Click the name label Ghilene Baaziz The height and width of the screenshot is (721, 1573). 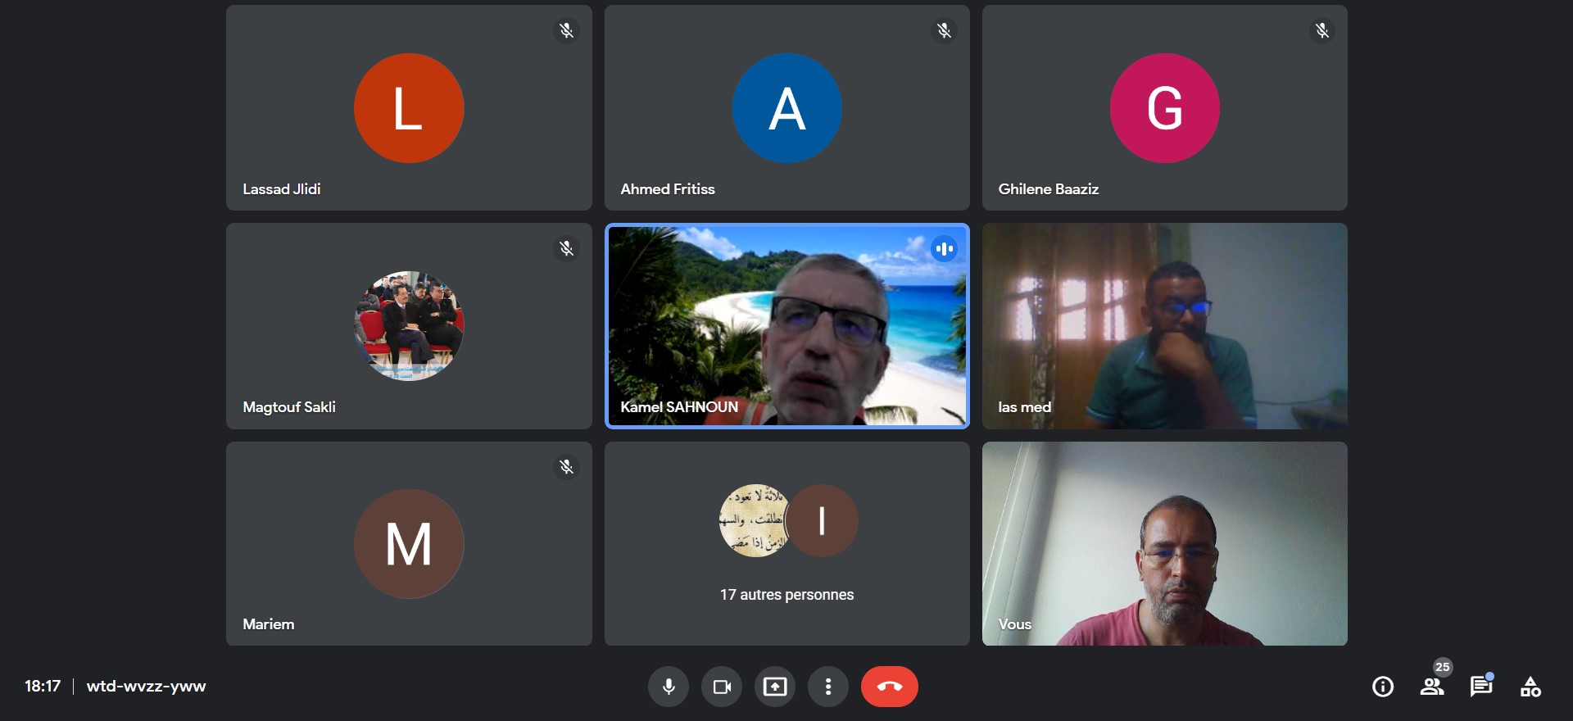[x=1049, y=189]
